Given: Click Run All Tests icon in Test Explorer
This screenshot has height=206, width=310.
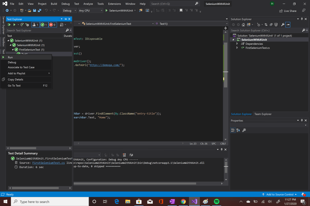Looking at the screenshot, I should (9, 24).
